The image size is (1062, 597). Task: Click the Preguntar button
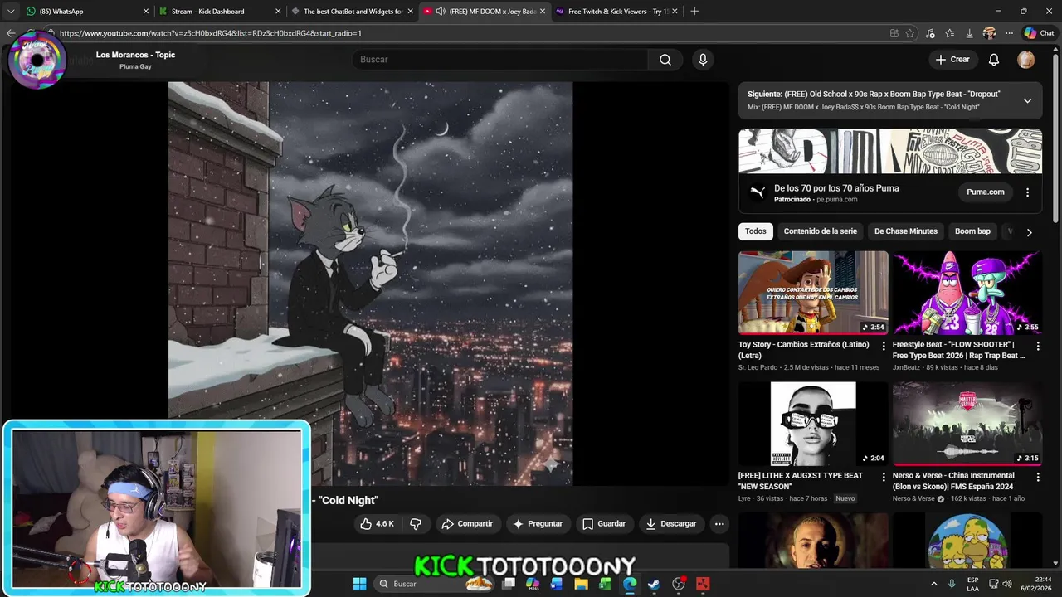(x=537, y=524)
